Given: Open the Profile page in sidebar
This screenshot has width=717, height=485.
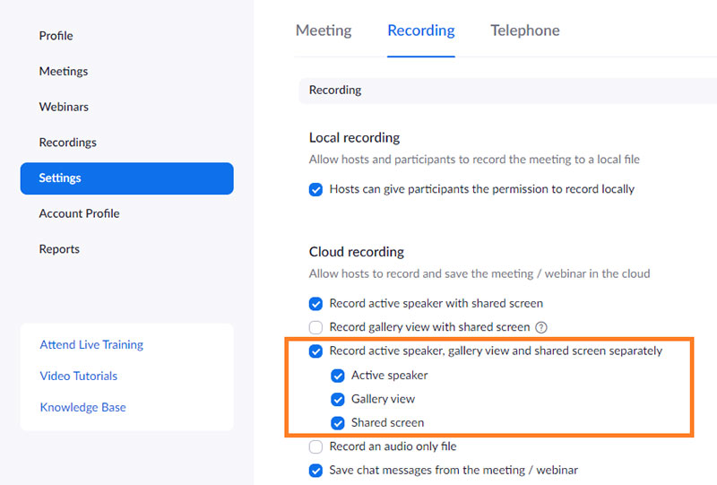Looking at the screenshot, I should [x=56, y=36].
